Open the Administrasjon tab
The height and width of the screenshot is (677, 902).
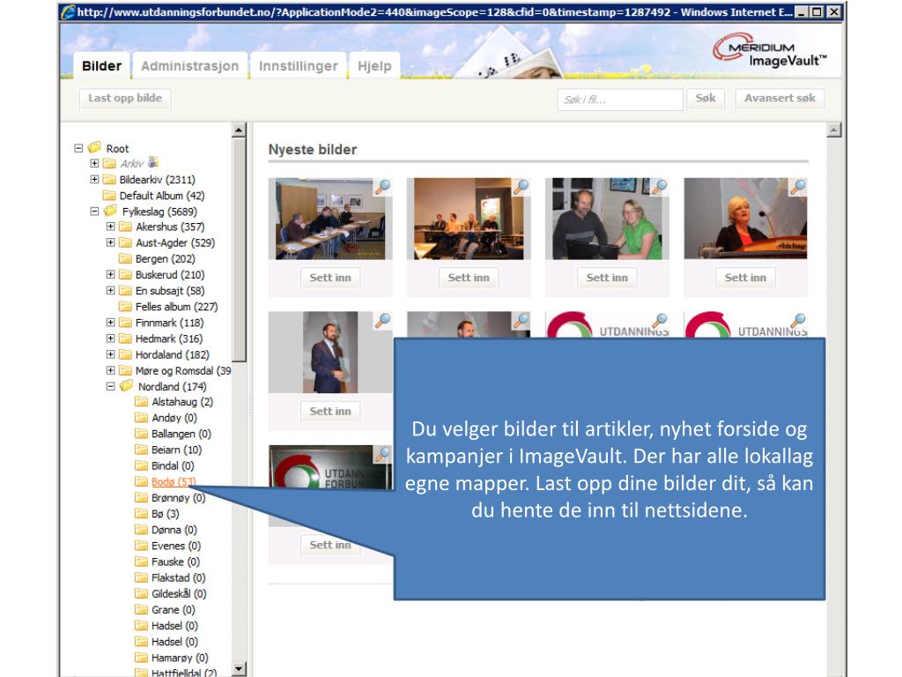coord(190,65)
